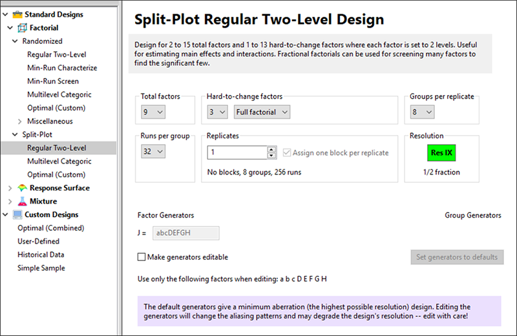Click the Mixture flask icon
Image resolution: width=517 pixels, height=336 pixels.
coord(23,202)
